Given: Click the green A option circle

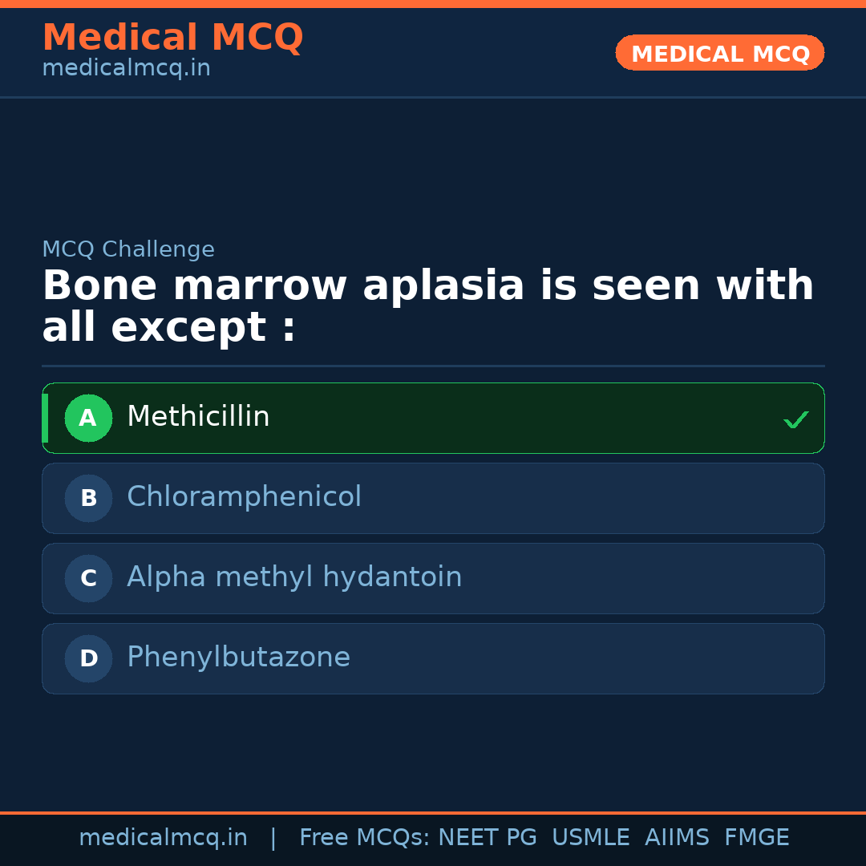Looking at the screenshot, I should coord(88,418).
